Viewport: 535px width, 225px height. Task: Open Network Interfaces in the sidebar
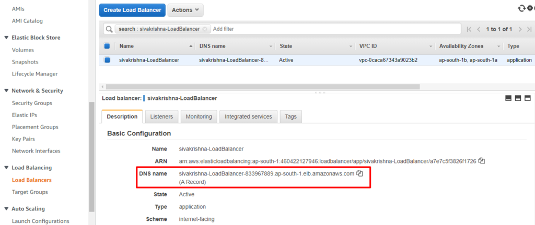point(36,151)
